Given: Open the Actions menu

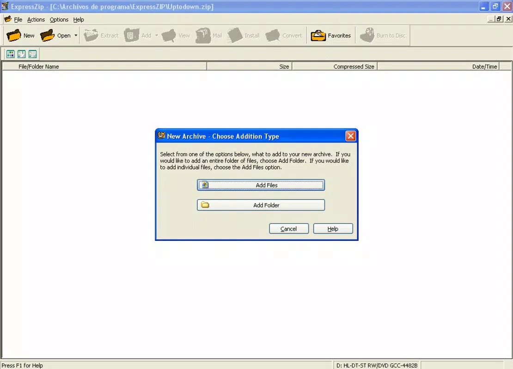Looking at the screenshot, I should click(36, 19).
